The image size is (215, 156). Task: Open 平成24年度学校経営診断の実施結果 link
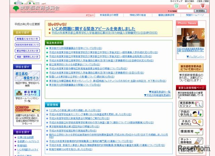[73, 131]
